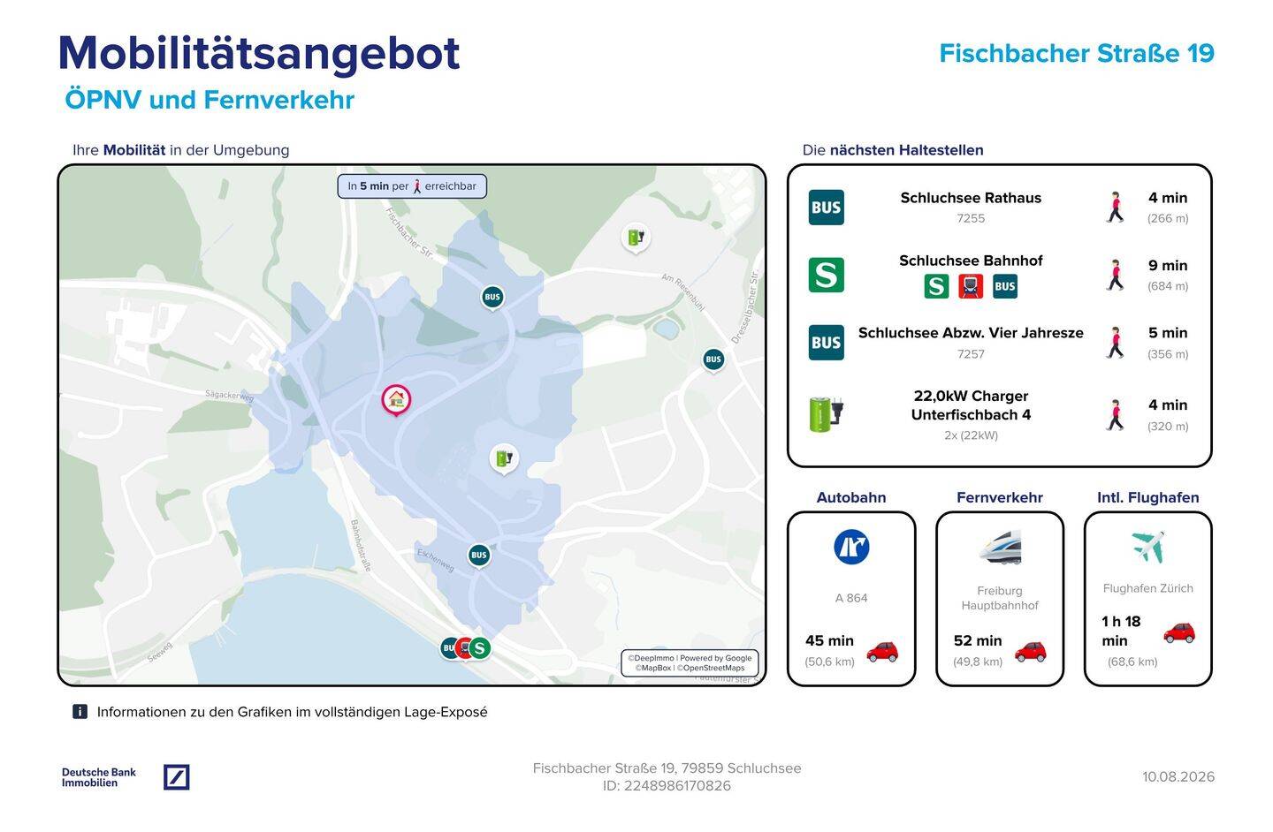The height and width of the screenshot is (832, 1273).
Task: Select the 22,0kW Charger Unterfischbach 4 entry
Action: pos(999,414)
